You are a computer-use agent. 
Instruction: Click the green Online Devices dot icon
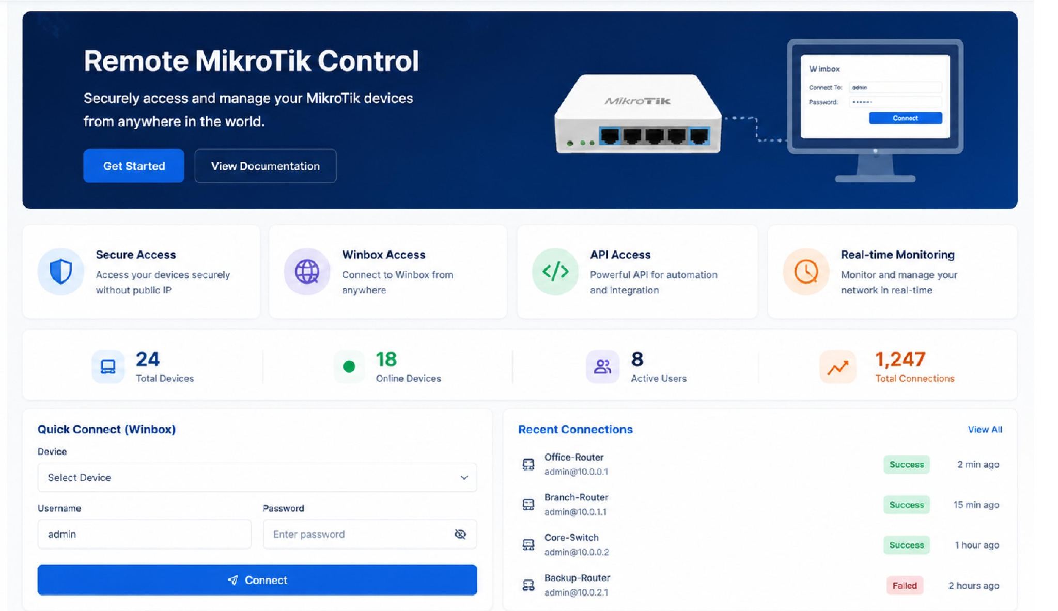(349, 367)
